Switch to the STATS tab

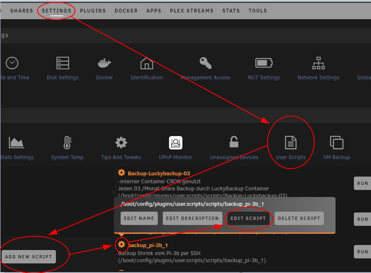pyautogui.click(x=231, y=11)
